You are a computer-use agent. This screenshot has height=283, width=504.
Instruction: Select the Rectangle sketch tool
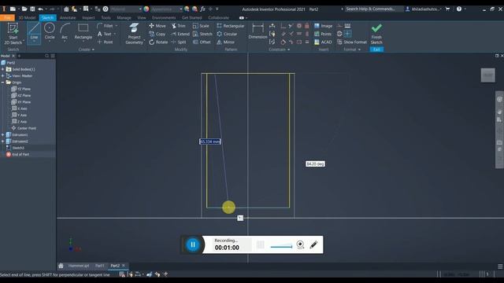(83, 31)
